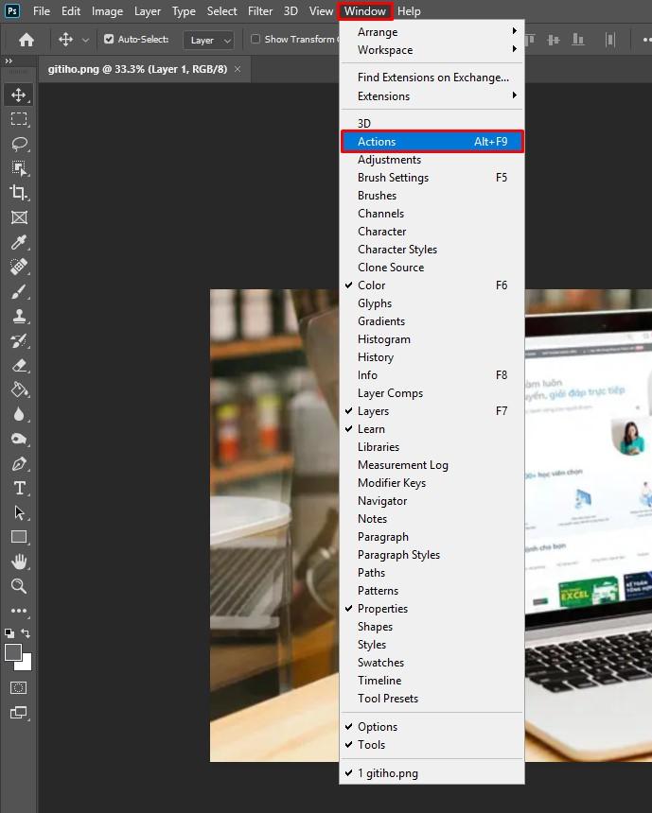This screenshot has width=652, height=813.
Task: Select the Lasso tool
Action: [x=19, y=144]
